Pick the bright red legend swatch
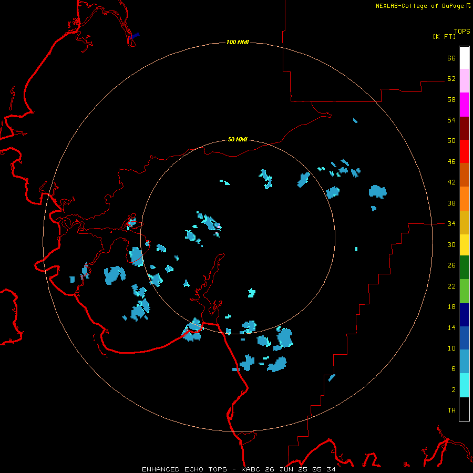The width and height of the screenshot is (473, 473). [x=464, y=151]
